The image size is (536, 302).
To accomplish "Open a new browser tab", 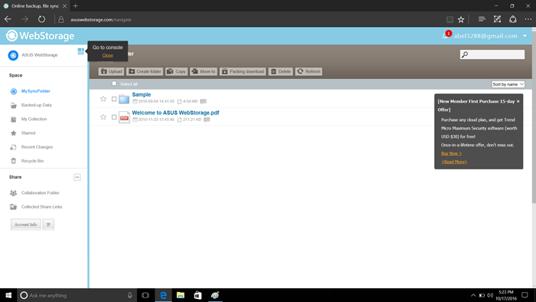I will point(76,6).
